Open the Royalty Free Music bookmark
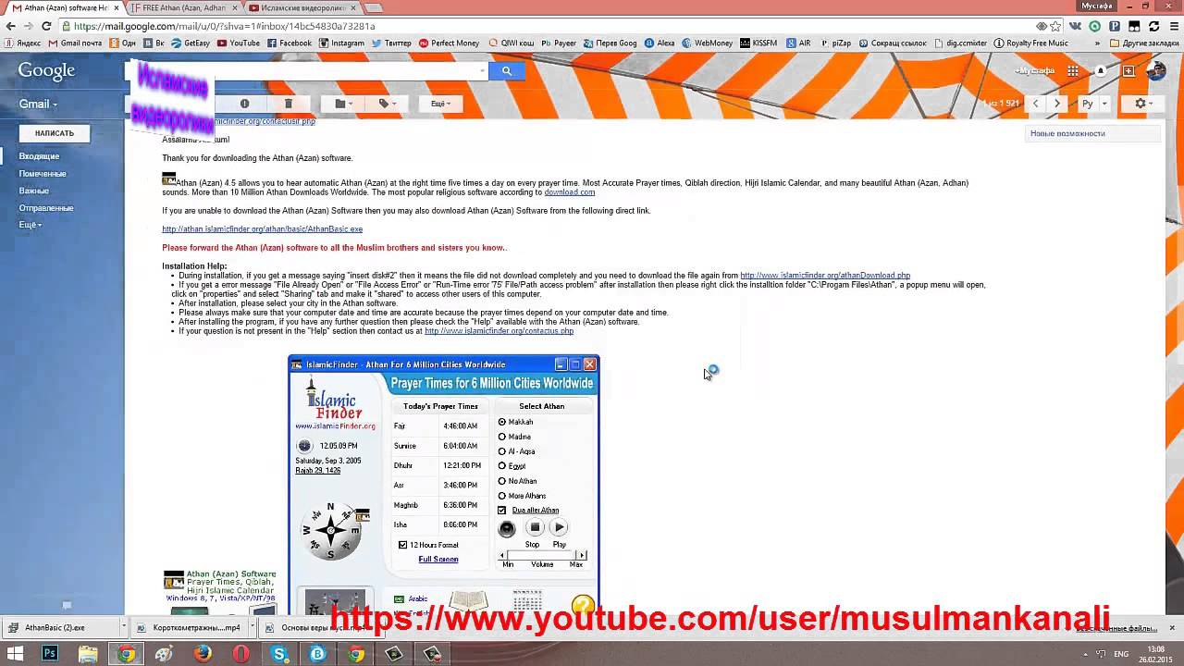 [1030, 43]
